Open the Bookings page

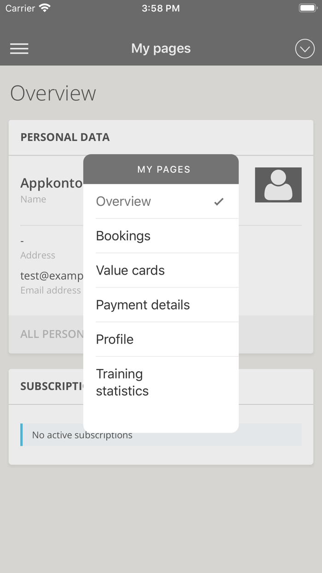pos(123,236)
